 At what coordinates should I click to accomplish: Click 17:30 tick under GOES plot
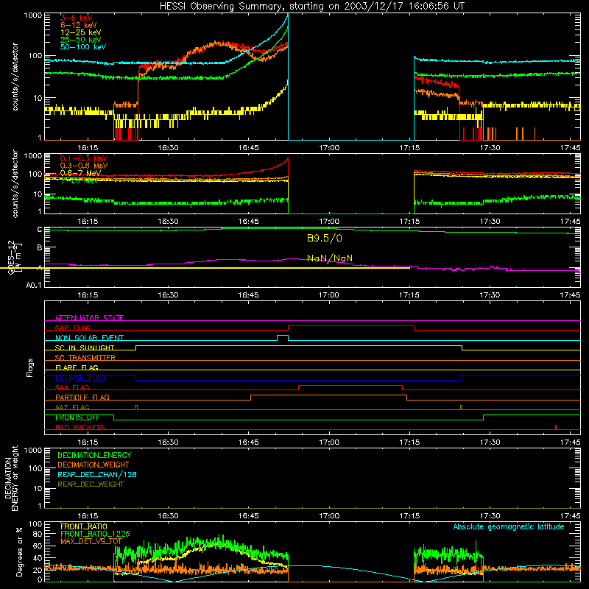(x=490, y=295)
